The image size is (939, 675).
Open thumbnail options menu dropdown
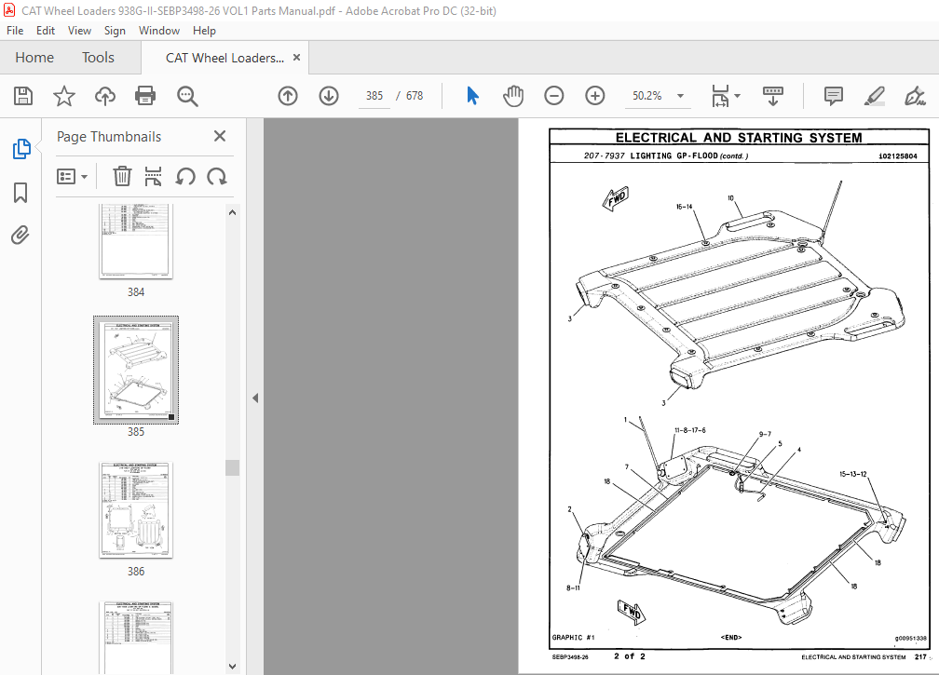[72, 177]
